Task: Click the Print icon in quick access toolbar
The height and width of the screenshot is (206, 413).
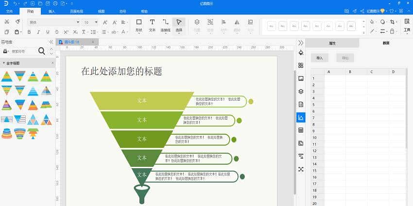Action: (55, 3)
